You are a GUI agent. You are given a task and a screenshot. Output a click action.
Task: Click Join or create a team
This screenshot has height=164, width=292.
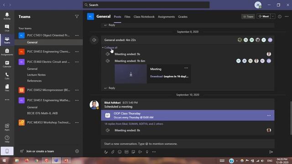40,151
